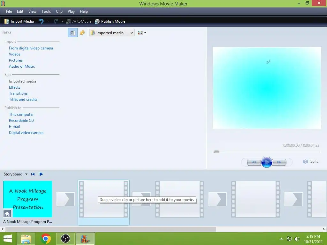Click the preview monitor display
Image resolution: width=327 pixels, height=245 pixels.
pyautogui.click(x=267, y=88)
